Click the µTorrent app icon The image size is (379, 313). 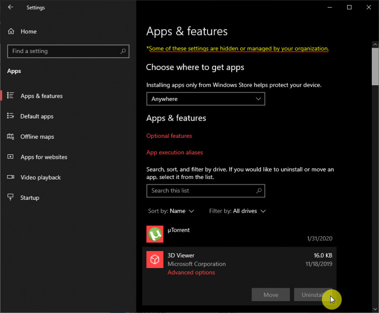tap(155, 234)
